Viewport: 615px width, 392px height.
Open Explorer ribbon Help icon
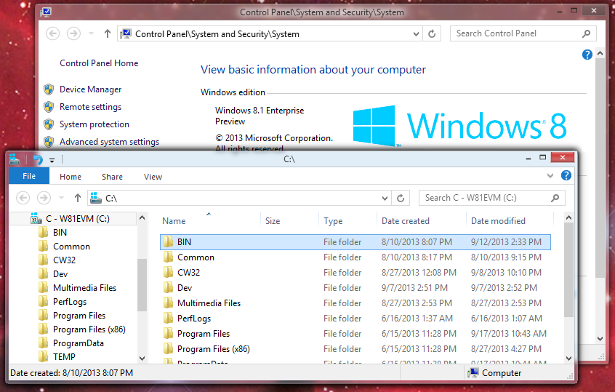tap(566, 175)
